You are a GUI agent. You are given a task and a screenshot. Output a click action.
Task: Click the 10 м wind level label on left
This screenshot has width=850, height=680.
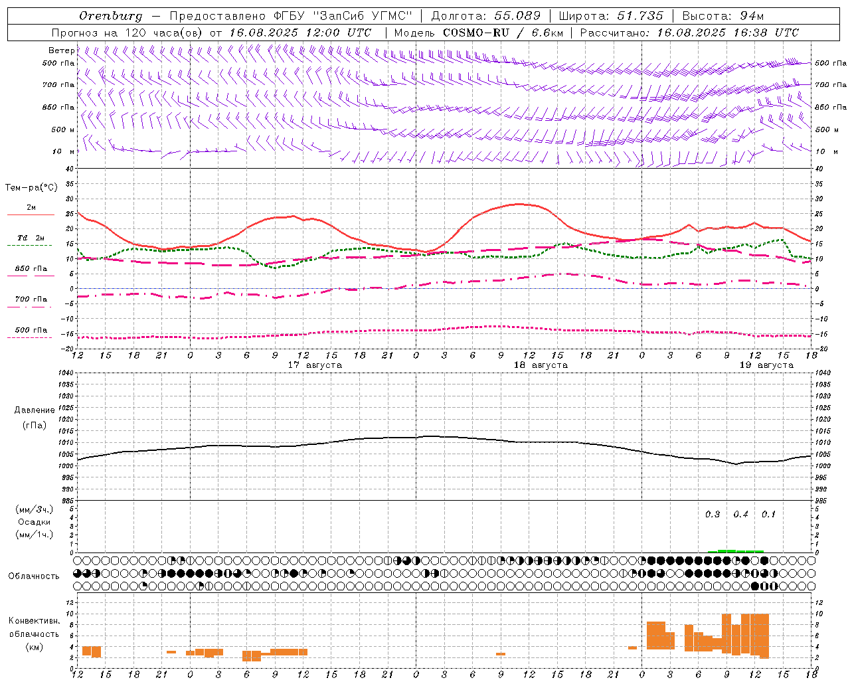pos(64,151)
